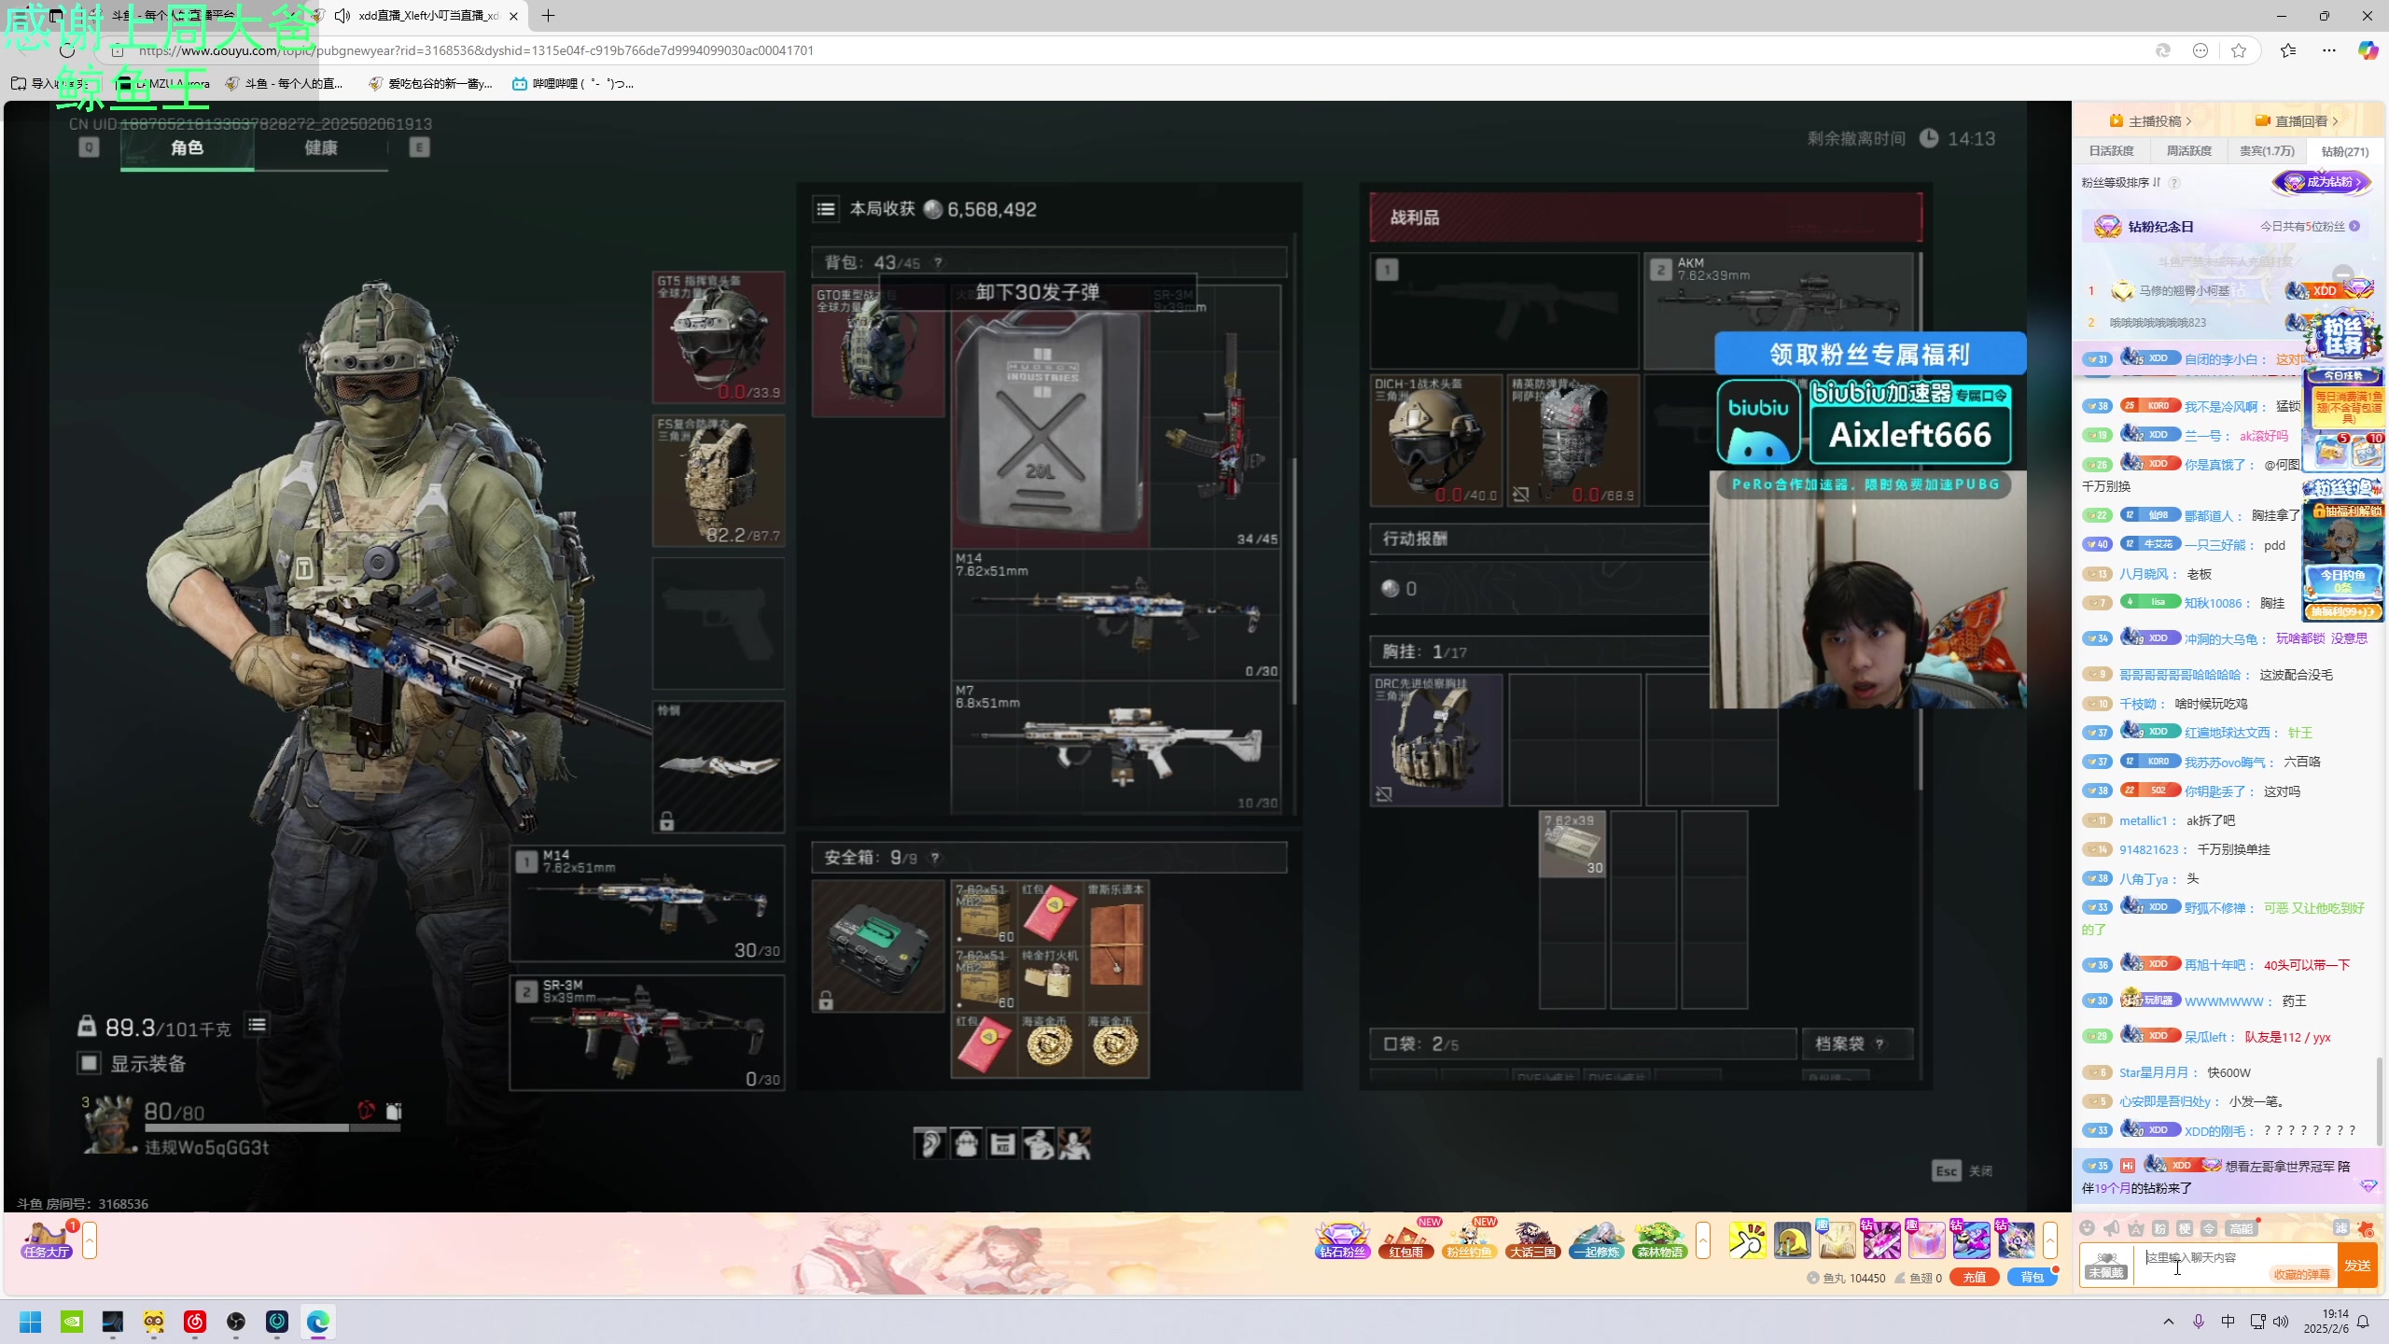Open 主播投稿 section
The image size is (2389, 1344).
click(x=2151, y=121)
